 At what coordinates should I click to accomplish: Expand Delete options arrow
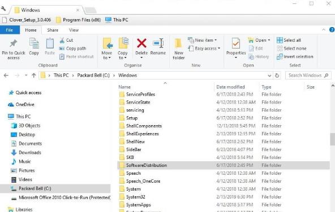[x=141, y=58]
